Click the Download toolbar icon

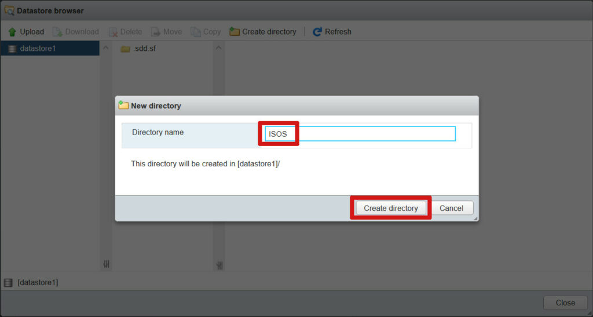pos(57,32)
